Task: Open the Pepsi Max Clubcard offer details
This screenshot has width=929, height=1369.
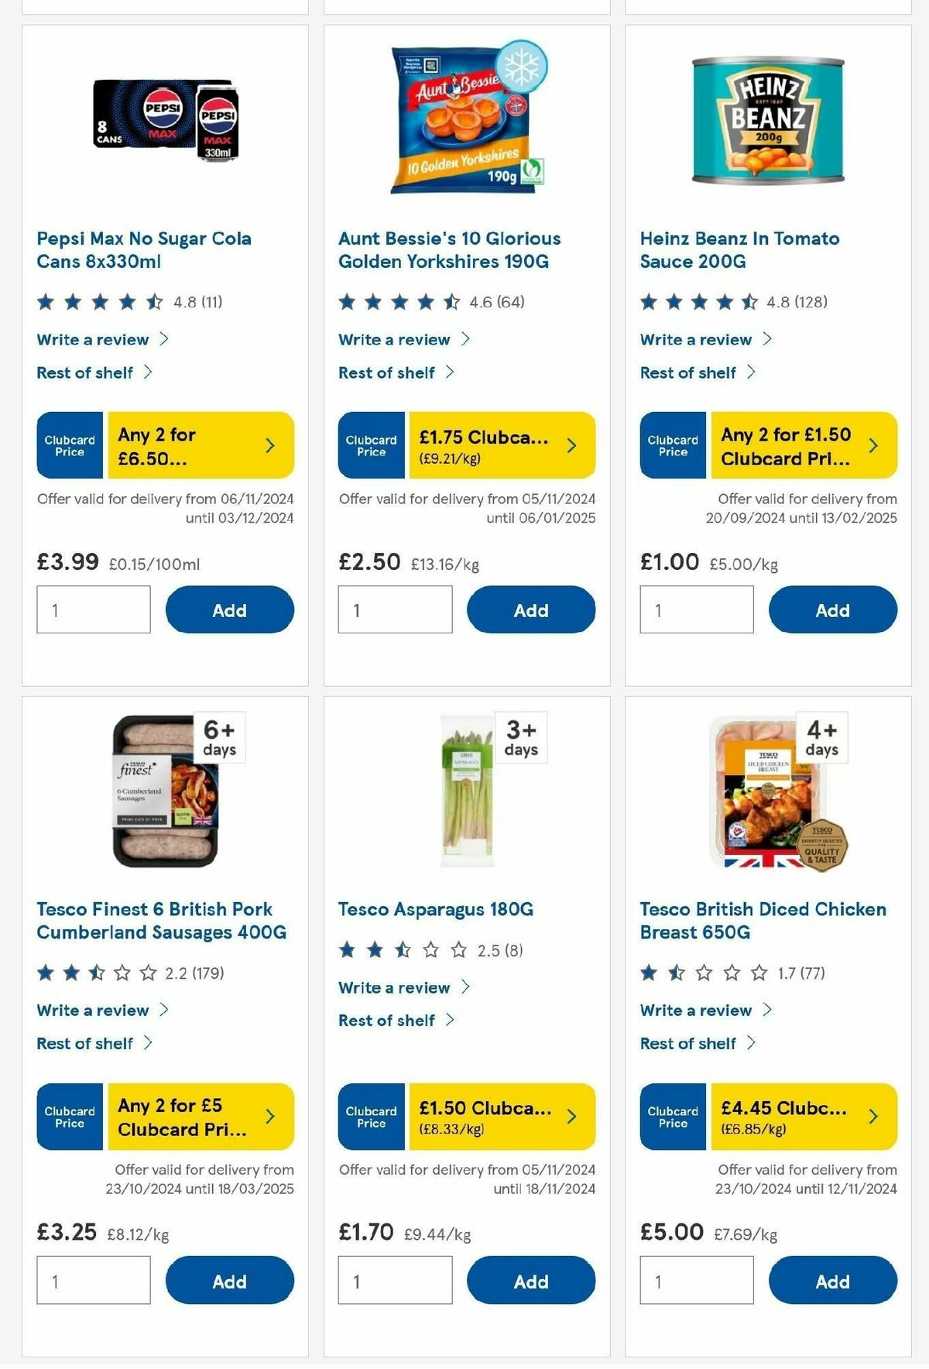Action: tap(269, 445)
